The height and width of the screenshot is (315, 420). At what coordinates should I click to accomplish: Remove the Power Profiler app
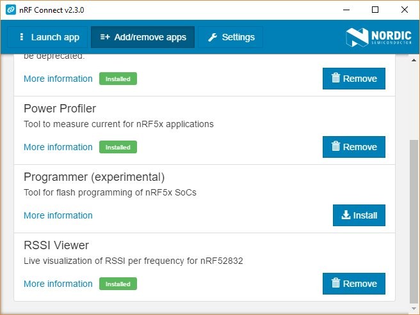(353, 147)
